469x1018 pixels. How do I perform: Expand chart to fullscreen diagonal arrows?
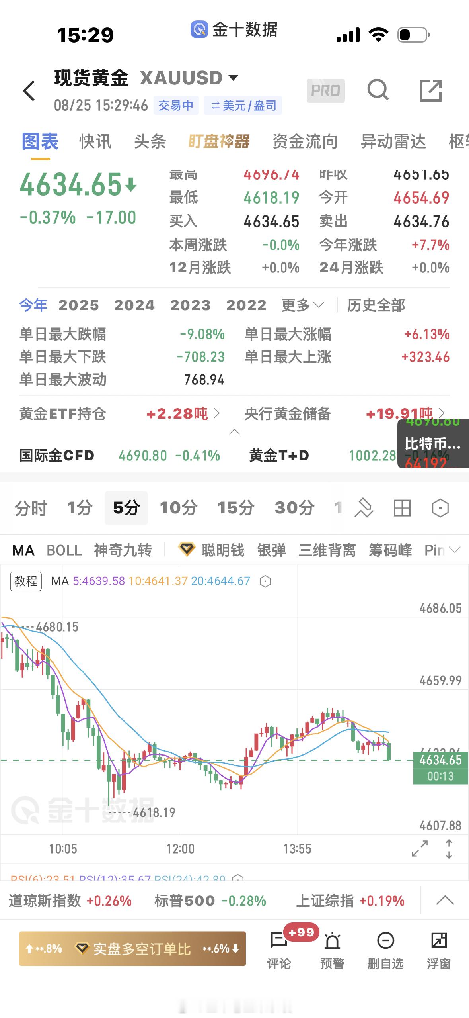[x=420, y=849]
